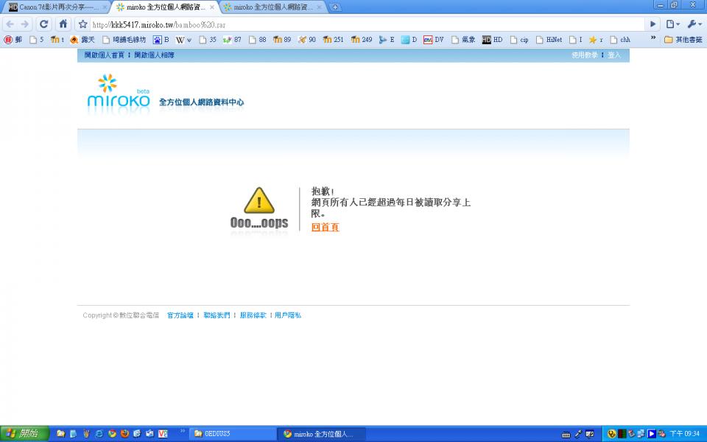707x442 pixels.
Task: Bookmark this page with the star icon
Action: (83, 24)
